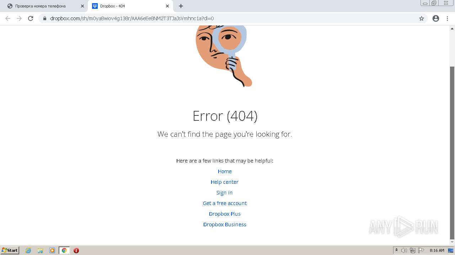This screenshot has width=455, height=255.
Task: Open the Dropbox Business link
Action: pyautogui.click(x=225, y=225)
